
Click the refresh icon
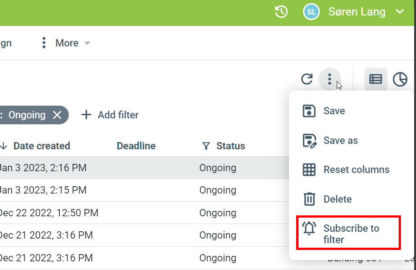click(x=307, y=79)
